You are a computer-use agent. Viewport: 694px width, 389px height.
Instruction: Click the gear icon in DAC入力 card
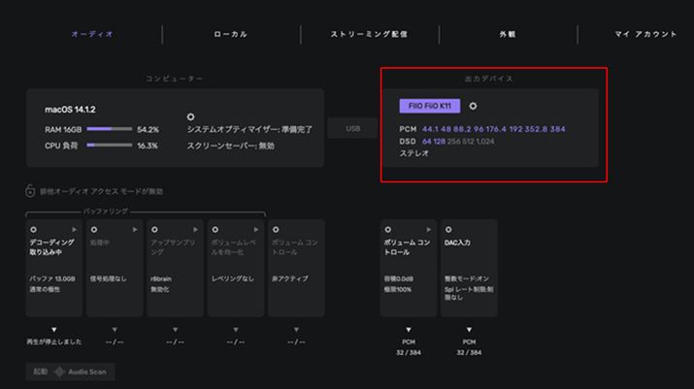(x=448, y=230)
